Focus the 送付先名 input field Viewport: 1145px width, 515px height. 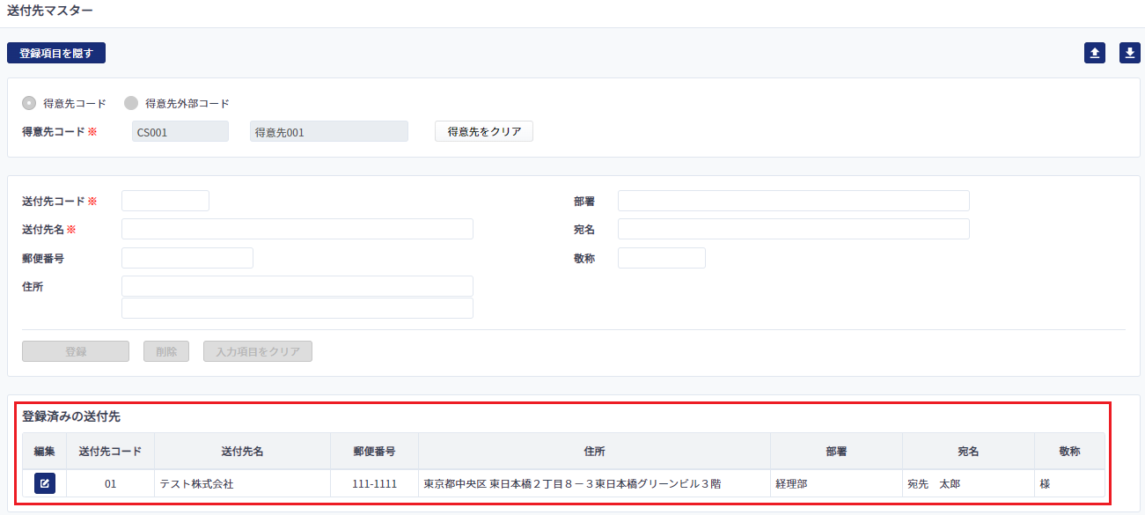click(297, 229)
